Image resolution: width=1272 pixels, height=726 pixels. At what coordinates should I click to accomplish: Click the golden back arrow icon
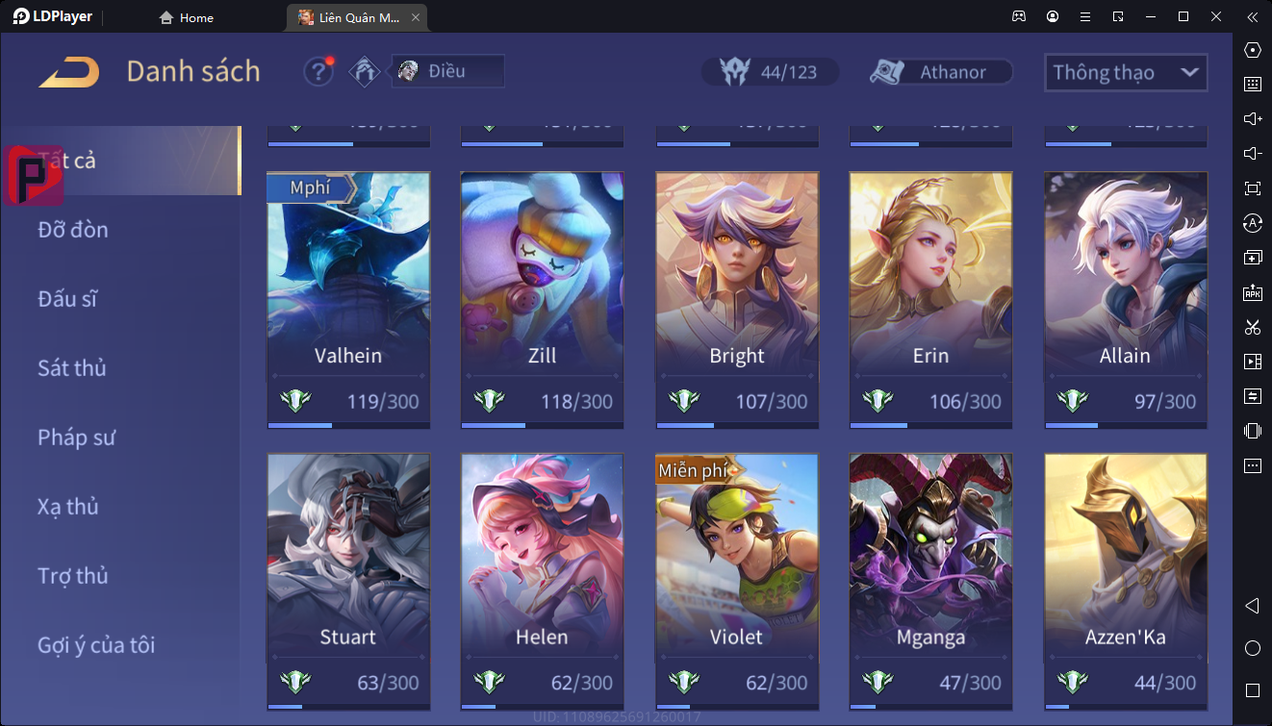point(69,72)
